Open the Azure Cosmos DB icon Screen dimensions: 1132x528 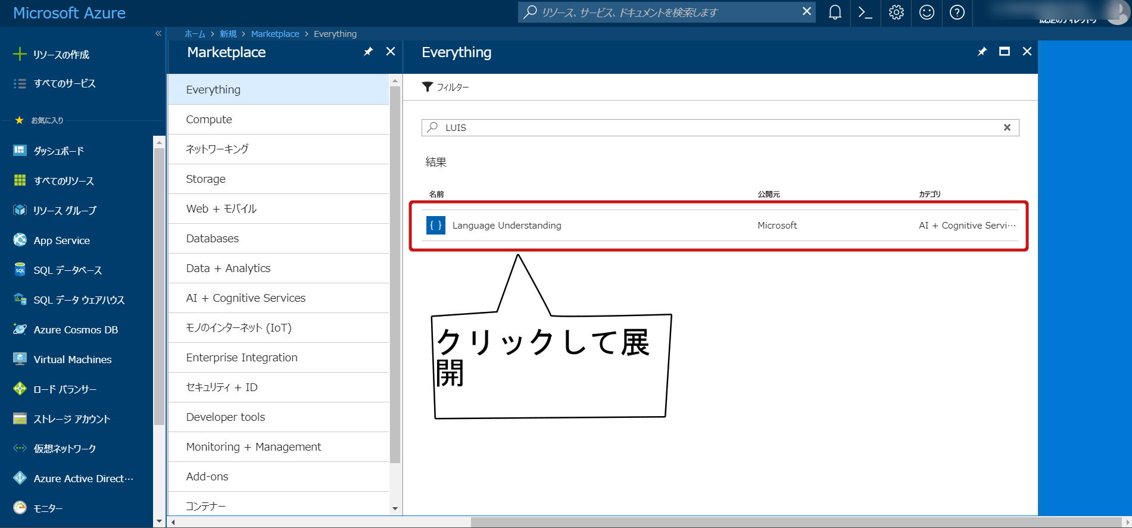coord(20,329)
